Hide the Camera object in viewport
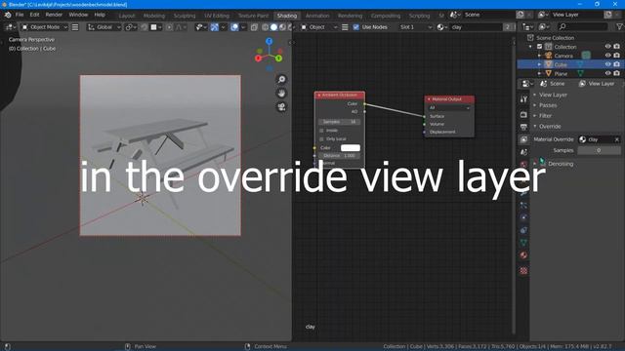The height and width of the screenshot is (351, 625). pyautogui.click(x=607, y=56)
